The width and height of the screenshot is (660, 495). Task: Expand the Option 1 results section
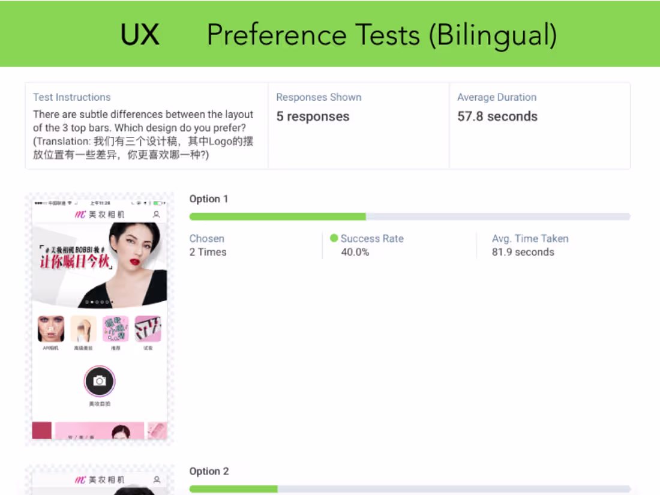209,199
